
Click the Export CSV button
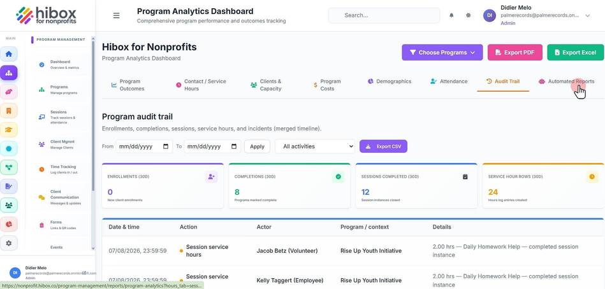(x=384, y=146)
